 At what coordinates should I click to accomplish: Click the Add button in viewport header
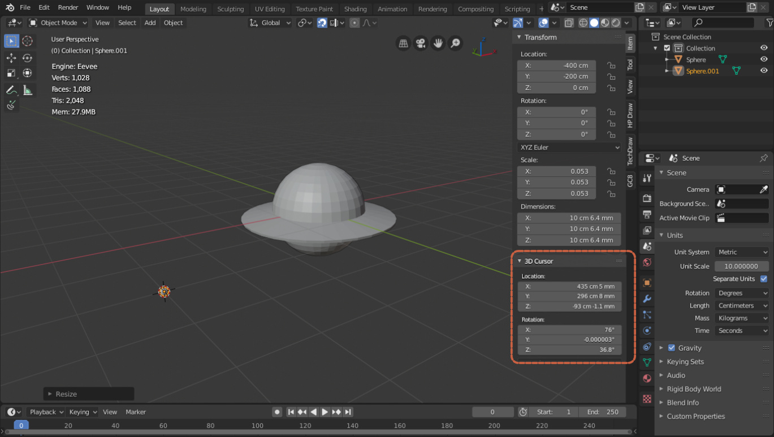coord(150,23)
